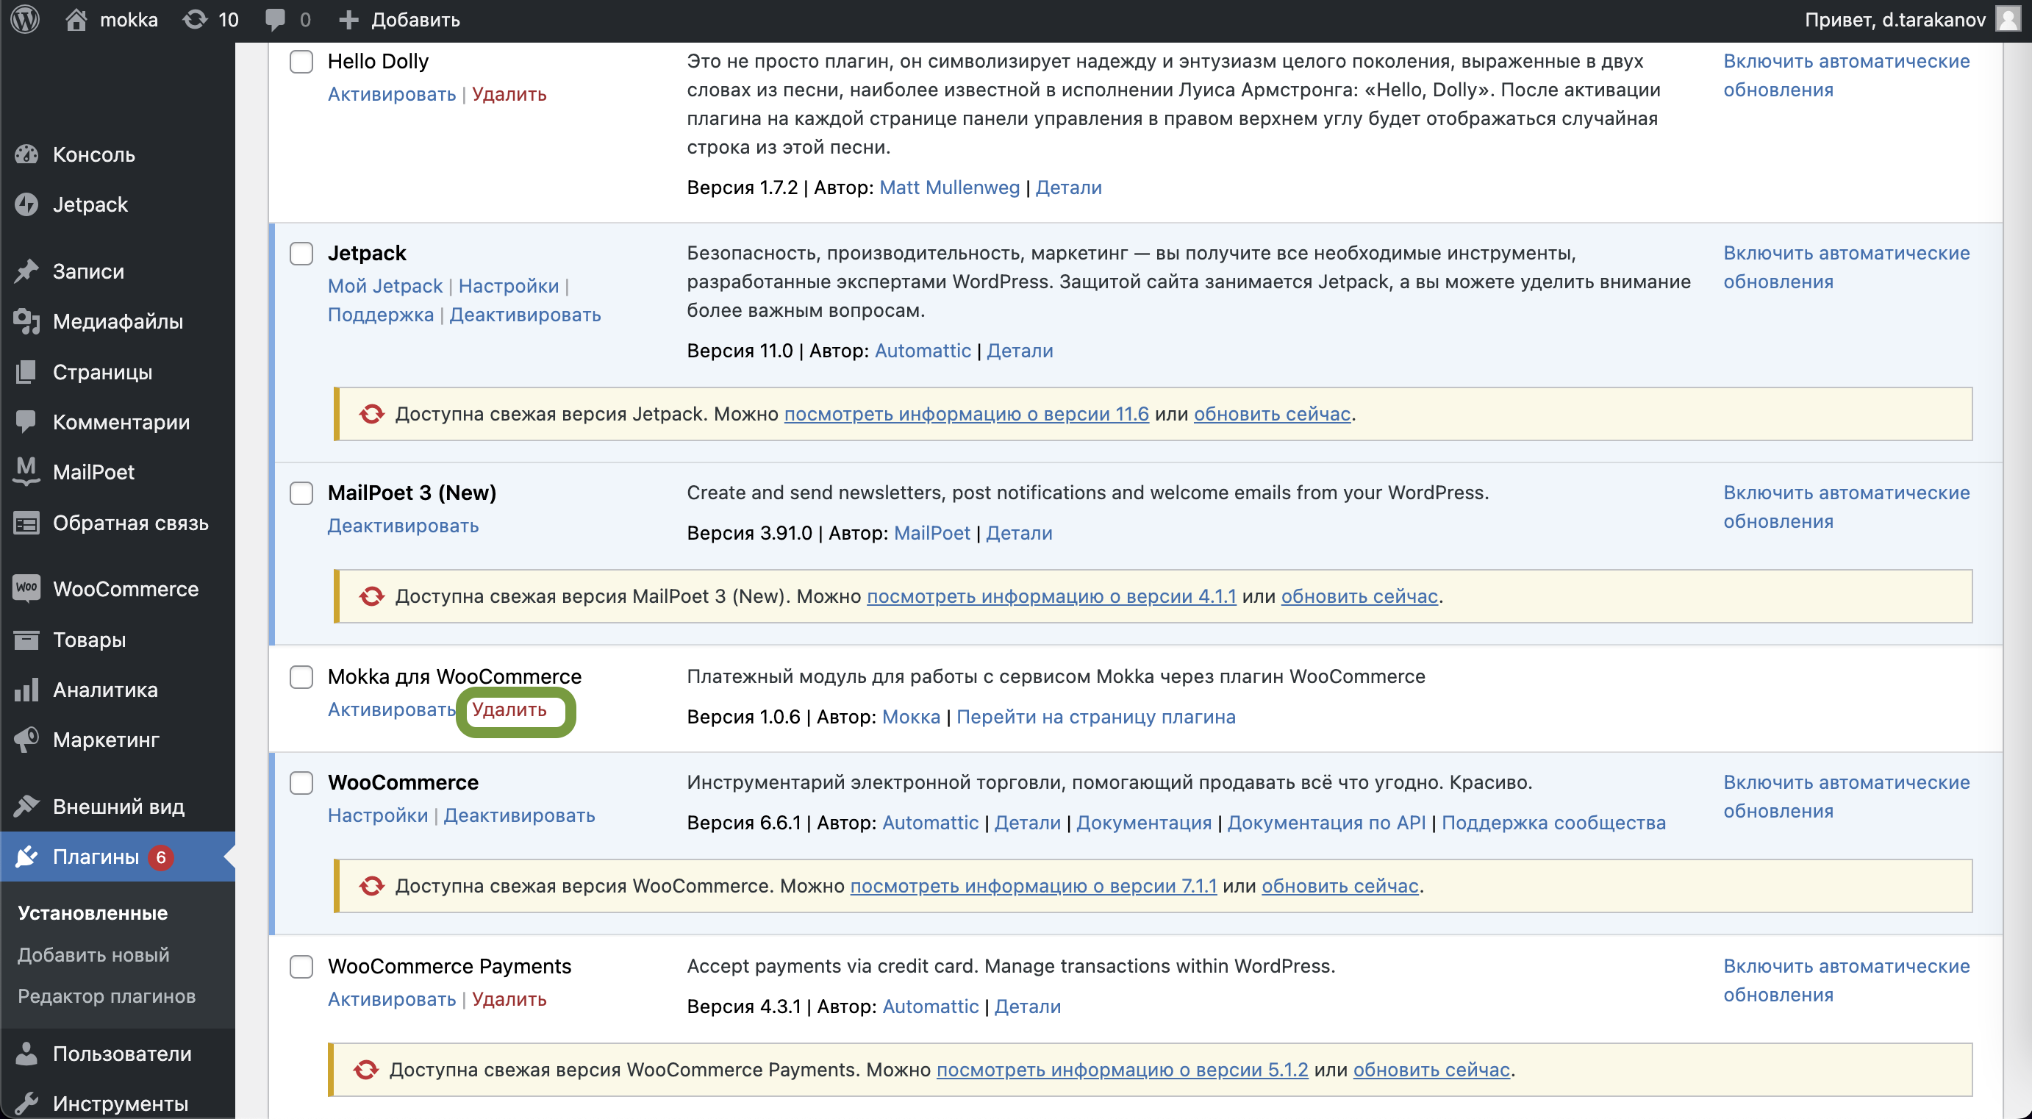The height and width of the screenshot is (1119, 2032).
Task: Click Удалить for WooCommerce Payments
Action: (509, 999)
